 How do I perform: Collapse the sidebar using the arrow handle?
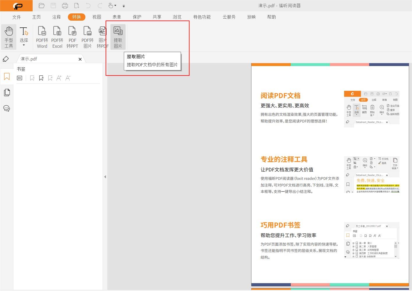105,177
